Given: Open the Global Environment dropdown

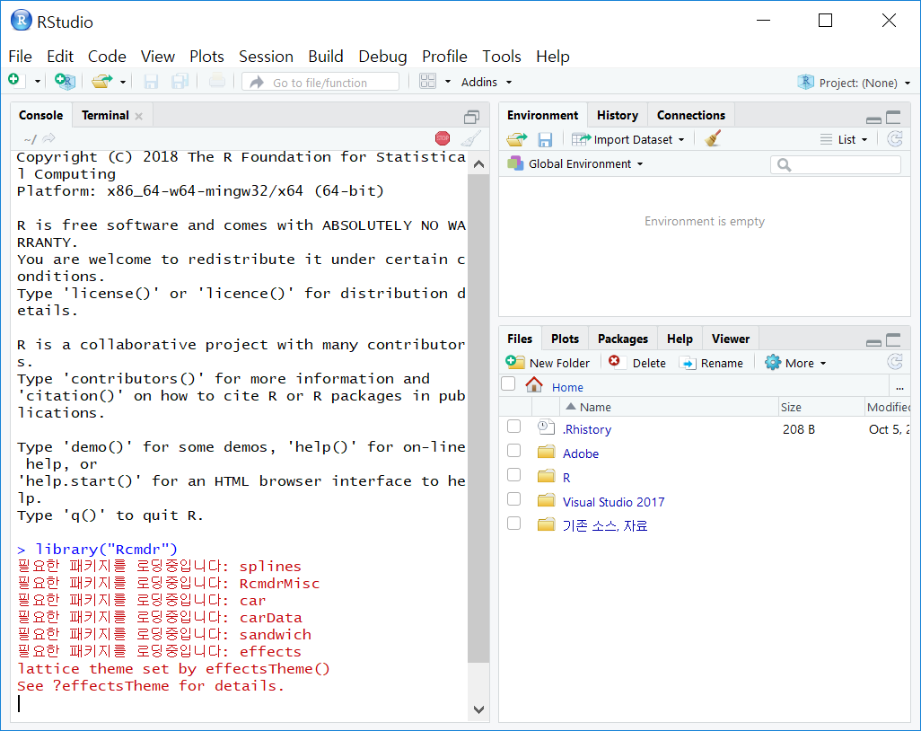Looking at the screenshot, I should [575, 164].
